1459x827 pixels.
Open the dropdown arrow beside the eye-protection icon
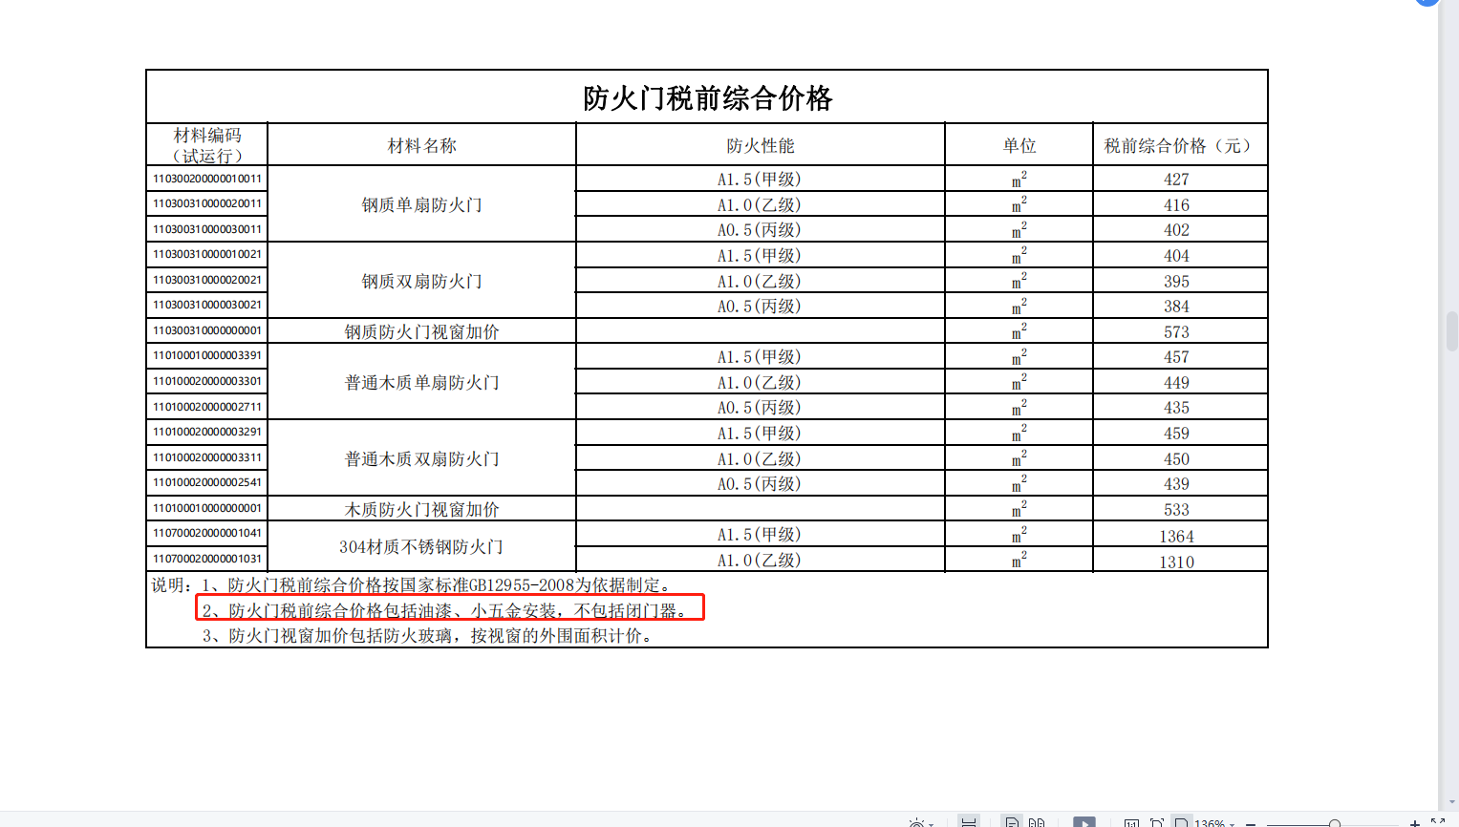(932, 824)
